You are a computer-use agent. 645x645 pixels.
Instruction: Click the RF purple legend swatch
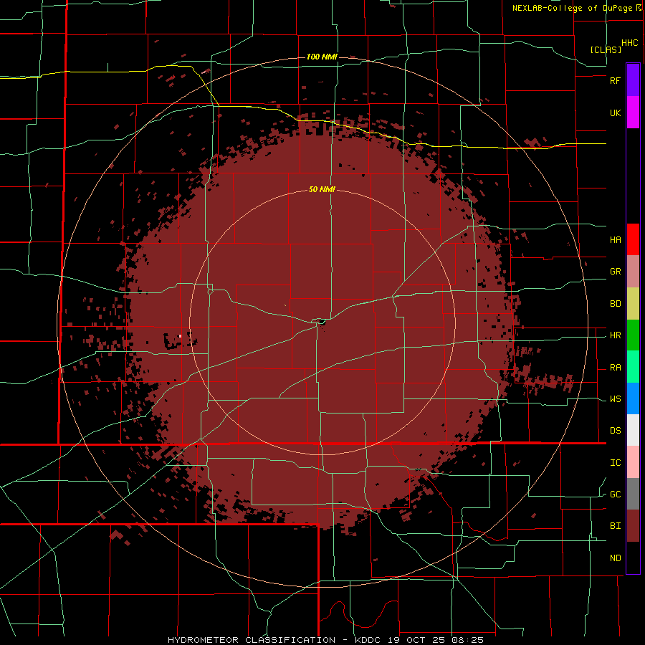coord(633,80)
